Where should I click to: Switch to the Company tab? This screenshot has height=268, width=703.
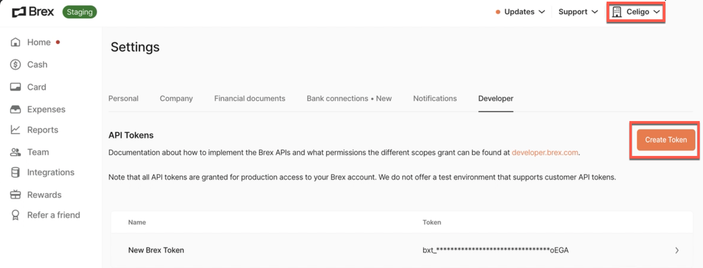pos(176,98)
